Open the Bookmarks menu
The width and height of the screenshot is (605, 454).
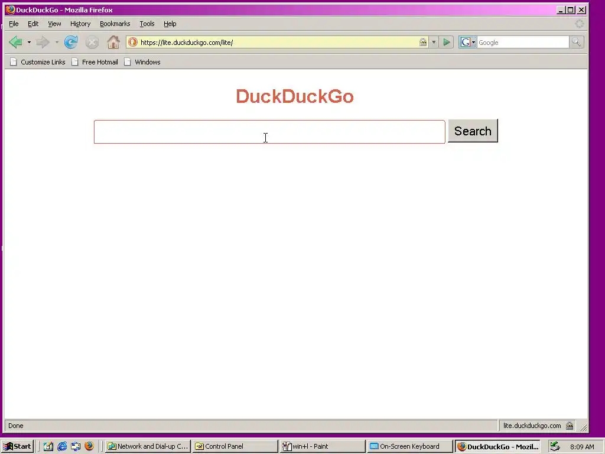(x=115, y=24)
